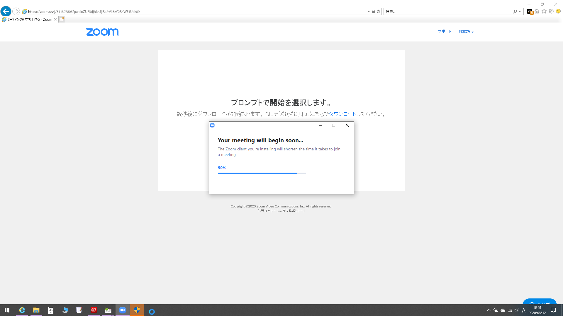Close the Zoom installer dialog
The height and width of the screenshot is (316, 563).
click(x=347, y=125)
